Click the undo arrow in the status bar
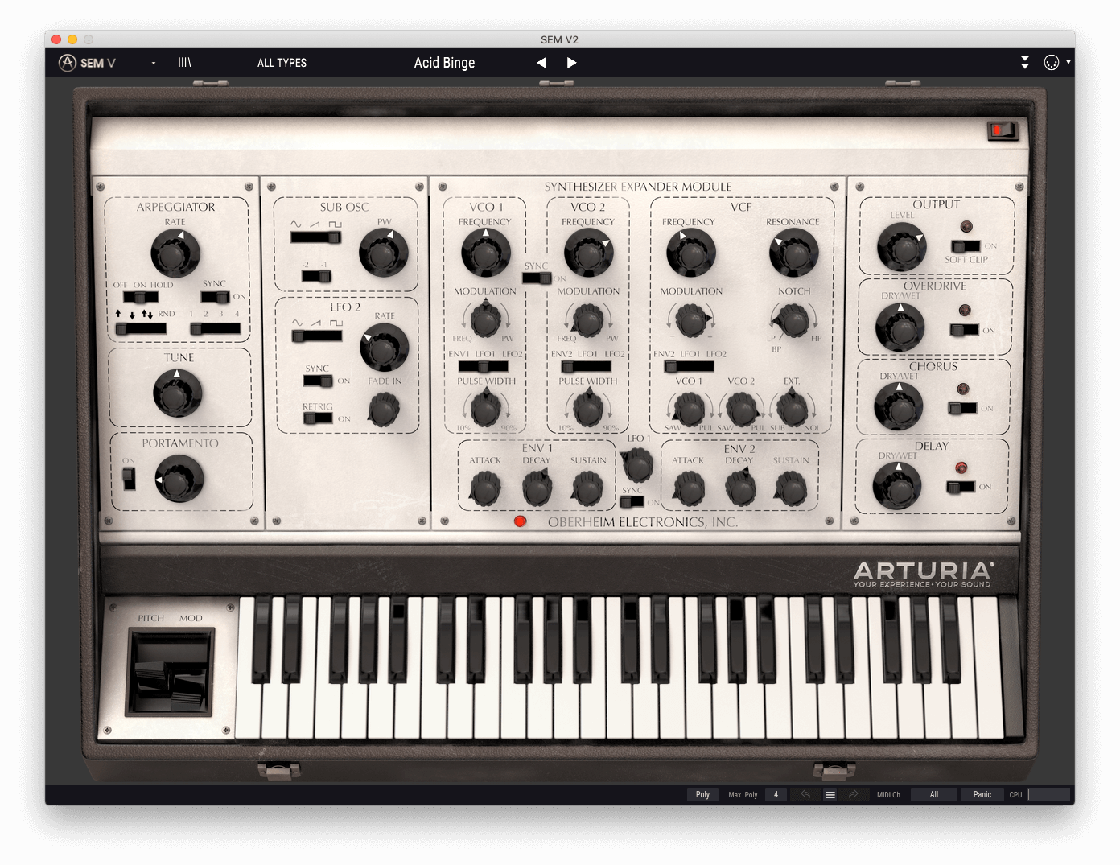This screenshot has height=865, width=1120. click(x=805, y=794)
